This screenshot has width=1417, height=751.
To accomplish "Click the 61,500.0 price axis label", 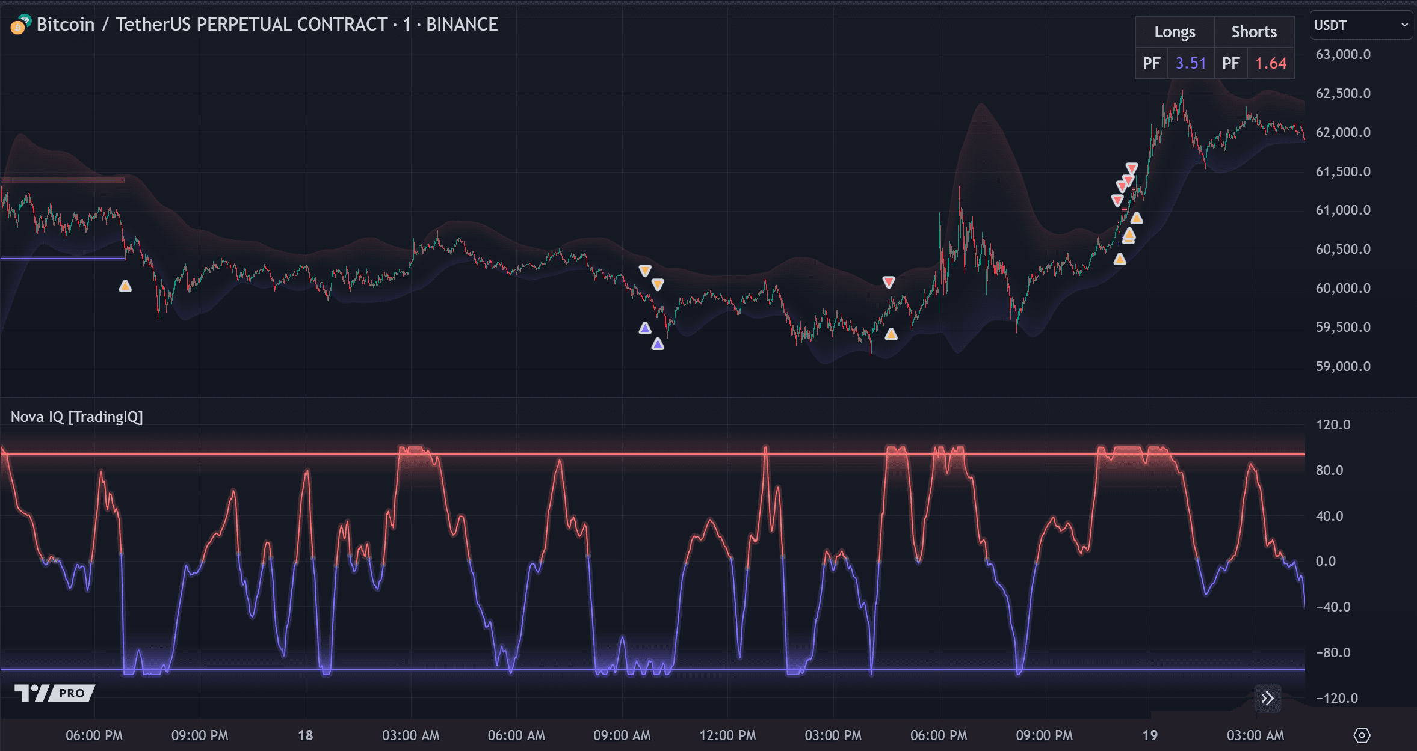I will 1343,171.
